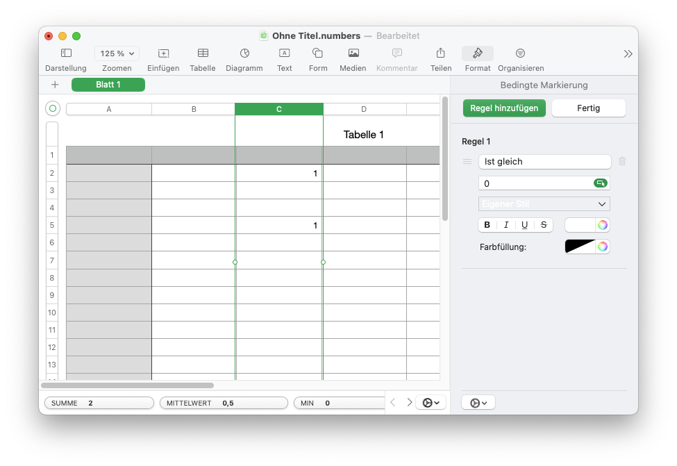Toggle the Format sidebar
The height and width of the screenshot is (466, 677).
[x=478, y=60]
